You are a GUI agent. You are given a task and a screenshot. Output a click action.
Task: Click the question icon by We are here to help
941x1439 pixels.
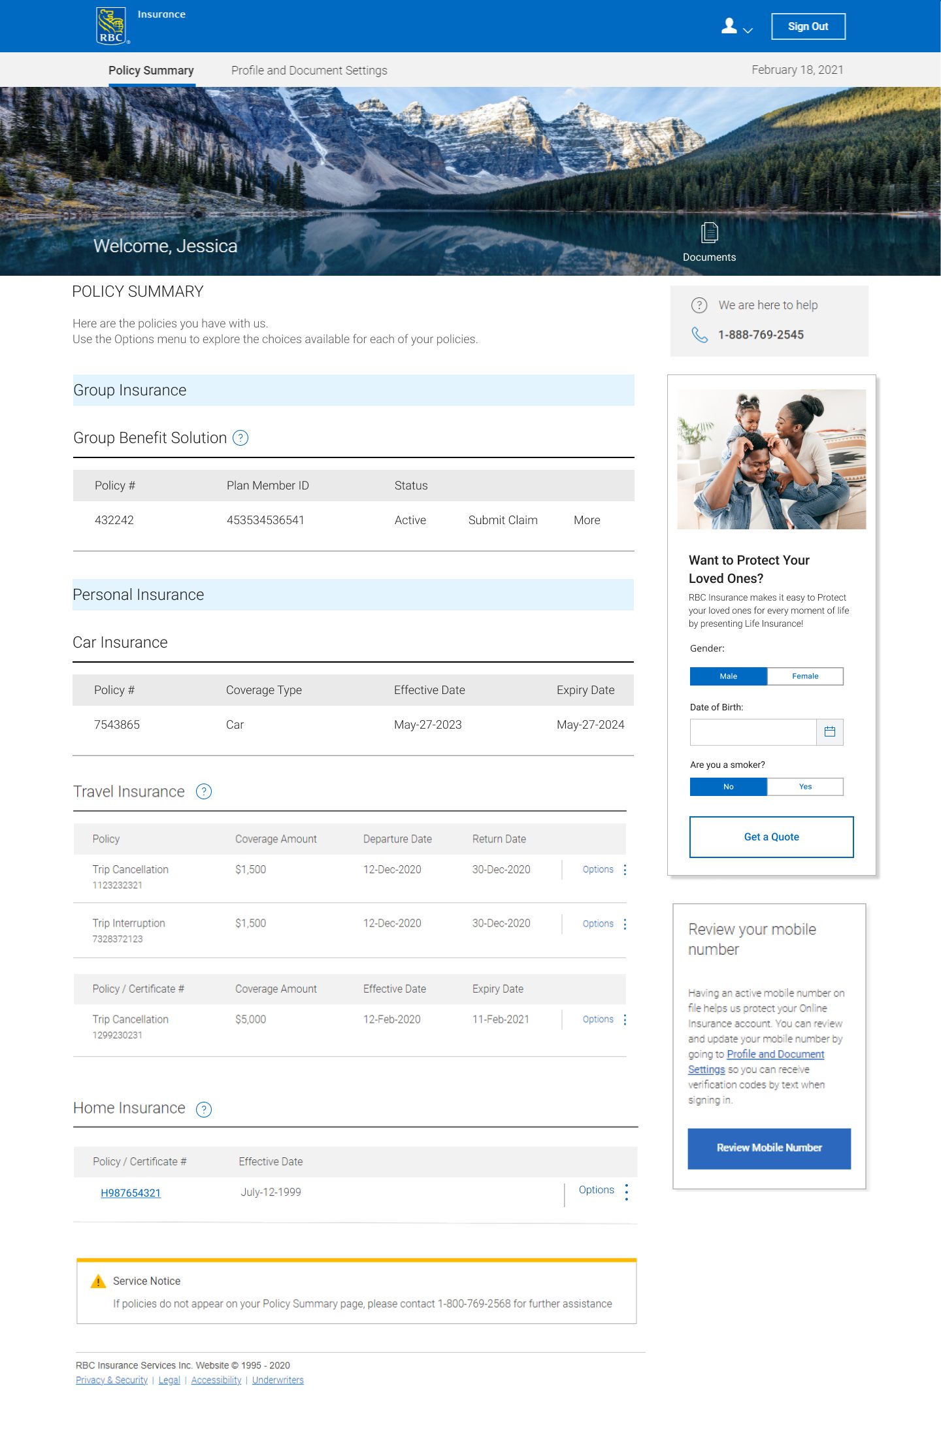699,305
